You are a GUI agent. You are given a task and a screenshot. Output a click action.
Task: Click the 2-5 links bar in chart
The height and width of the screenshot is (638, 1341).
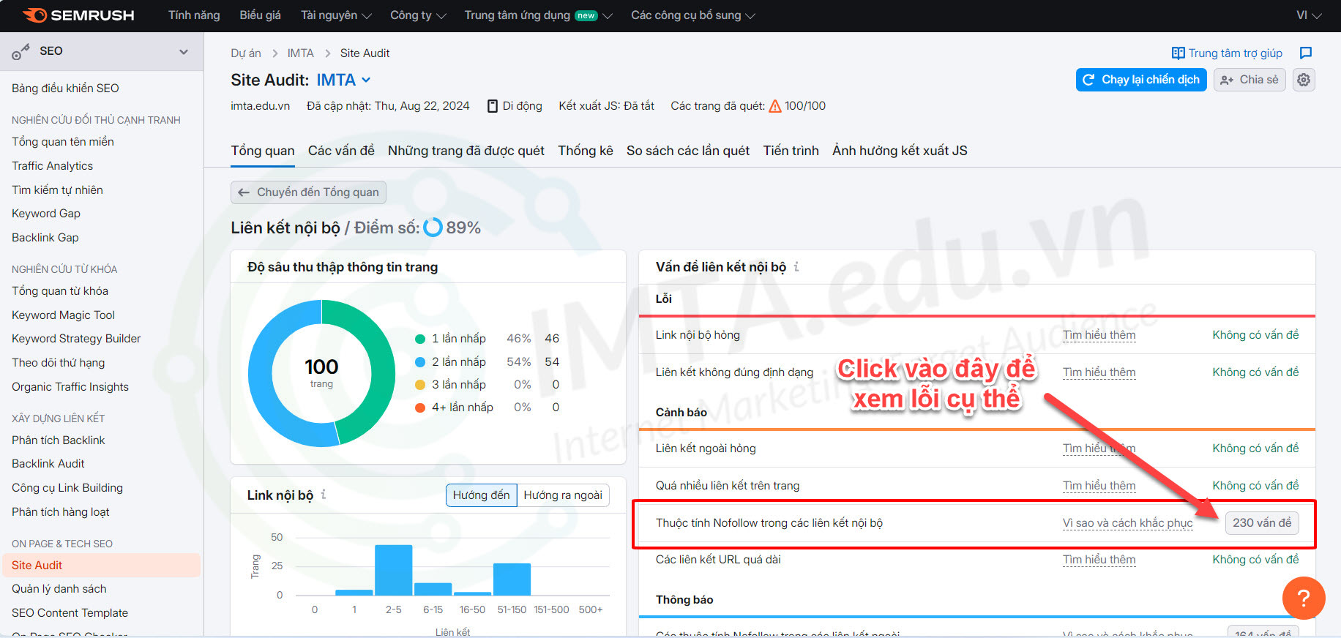click(x=394, y=570)
